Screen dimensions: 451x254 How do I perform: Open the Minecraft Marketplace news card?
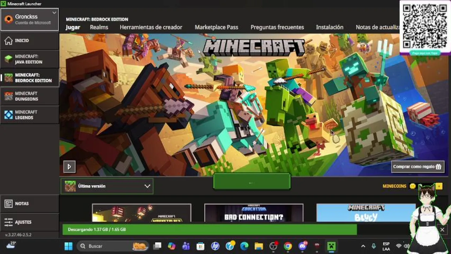pos(142,213)
